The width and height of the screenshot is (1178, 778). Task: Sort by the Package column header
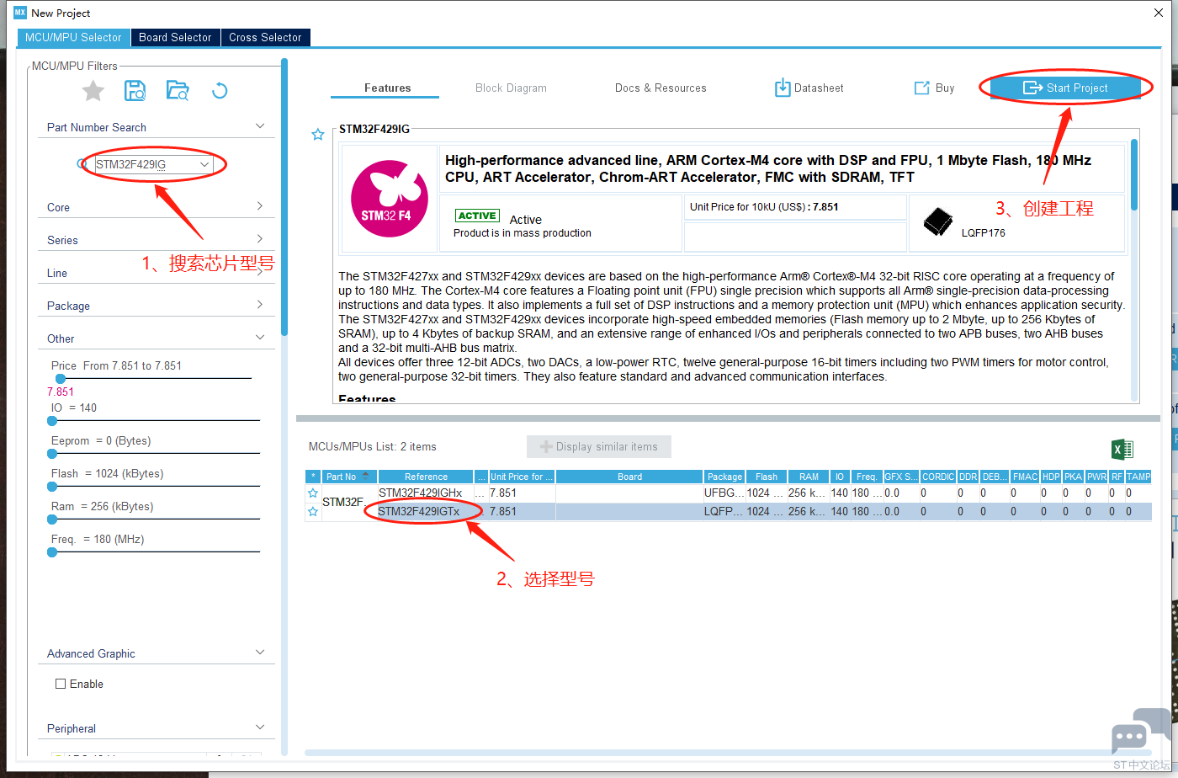pyautogui.click(x=724, y=477)
